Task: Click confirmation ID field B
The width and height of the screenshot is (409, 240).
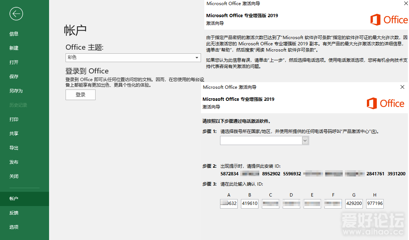Action: (250, 204)
